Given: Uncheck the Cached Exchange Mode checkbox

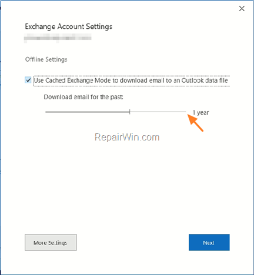Looking at the screenshot, I should 28,80.
